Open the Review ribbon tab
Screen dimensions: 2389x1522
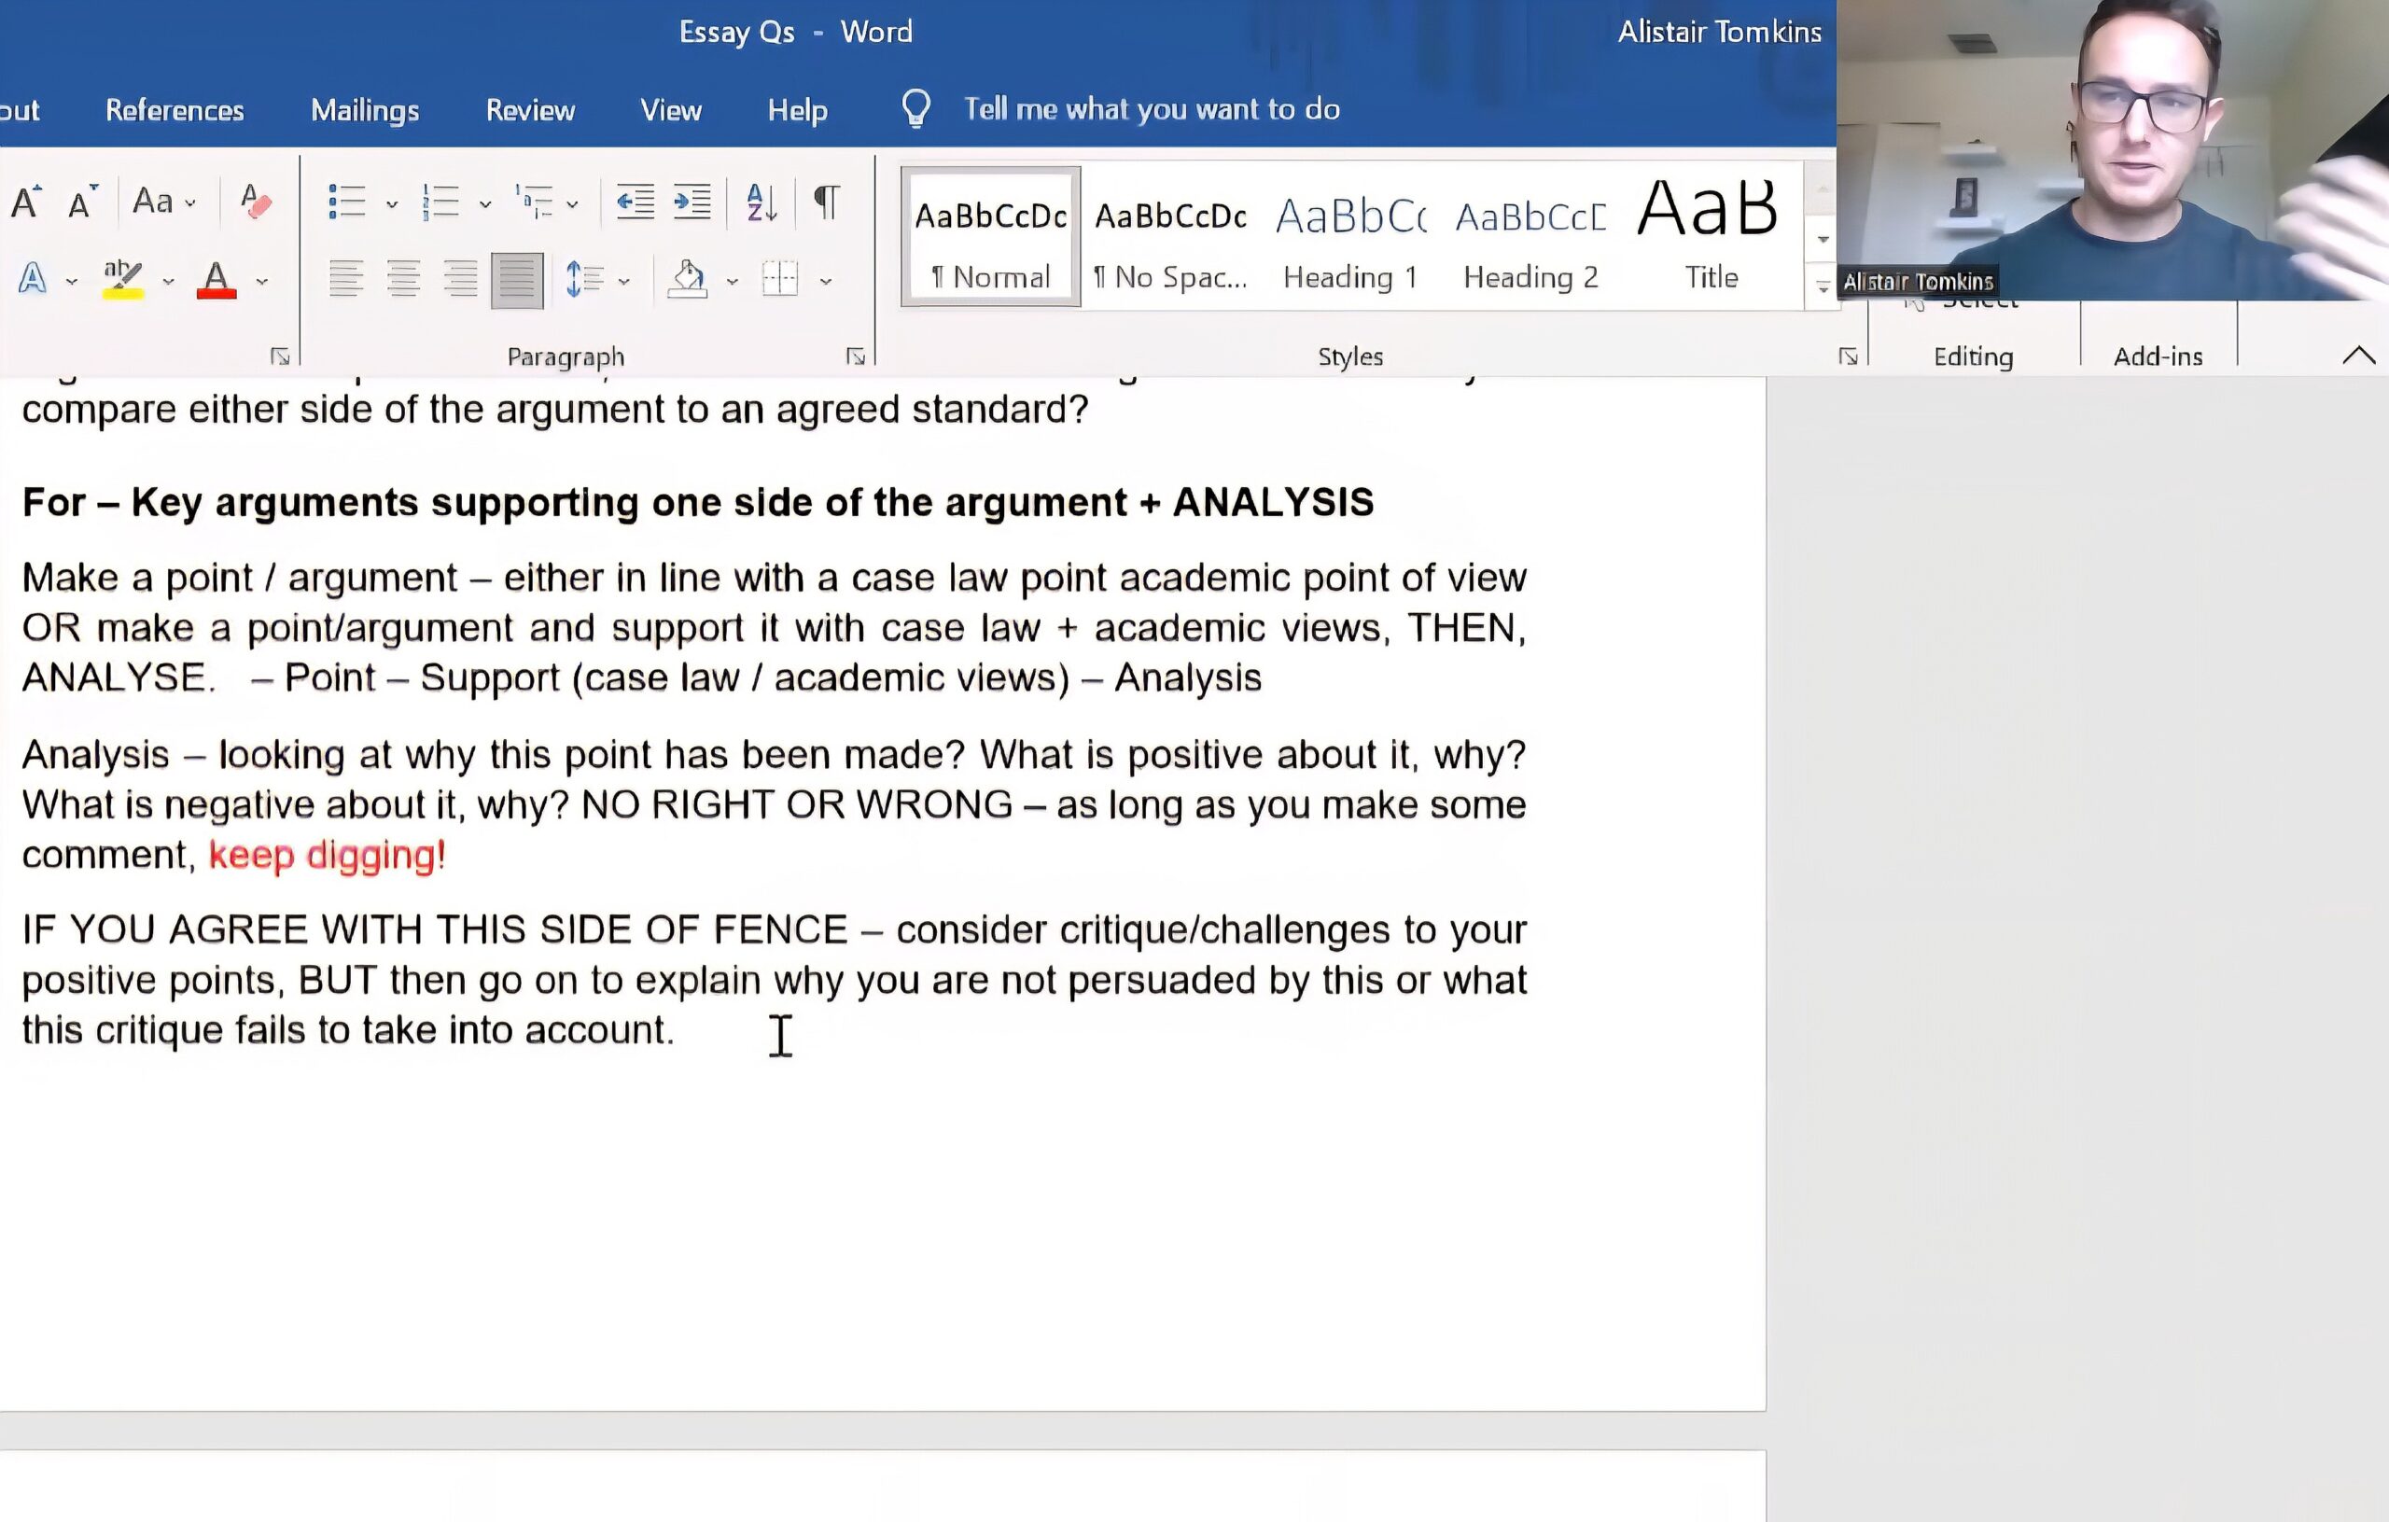click(x=530, y=110)
